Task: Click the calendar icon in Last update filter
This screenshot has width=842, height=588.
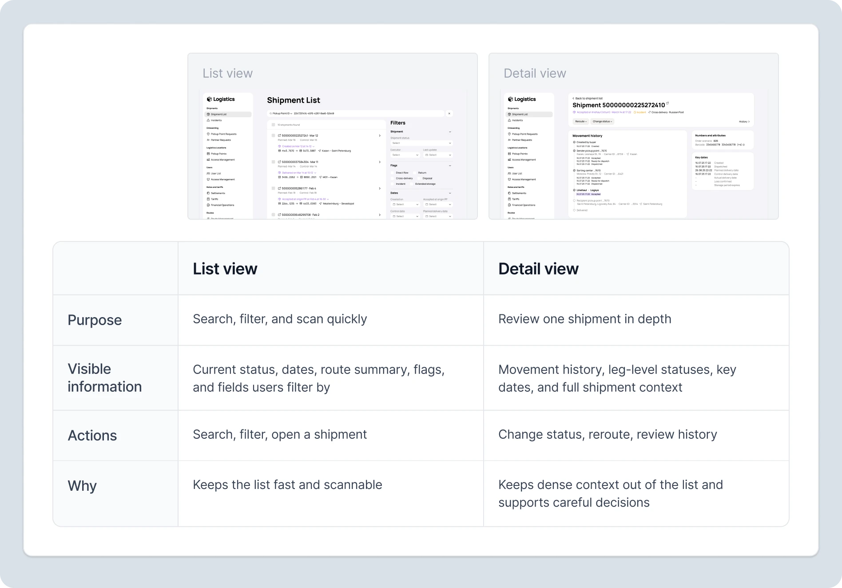Action: click(x=427, y=155)
